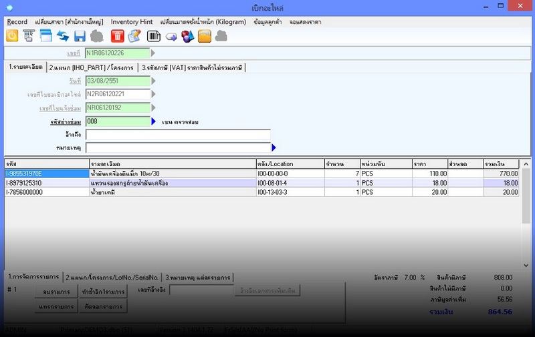Click the barcode icon in toolbar

153,36
